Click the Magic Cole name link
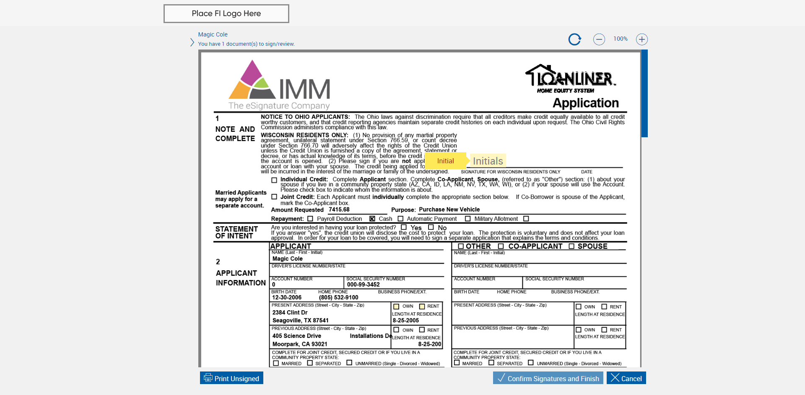This screenshot has width=805, height=395. click(213, 34)
